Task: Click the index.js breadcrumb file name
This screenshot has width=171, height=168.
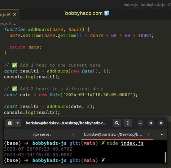Action: pyautogui.click(x=4, y=24)
